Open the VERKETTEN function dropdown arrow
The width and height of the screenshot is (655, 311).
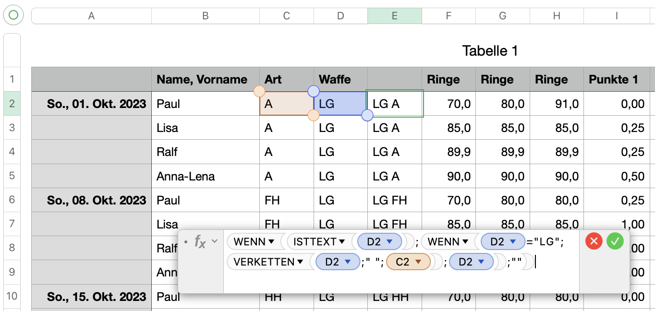[x=300, y=262]
